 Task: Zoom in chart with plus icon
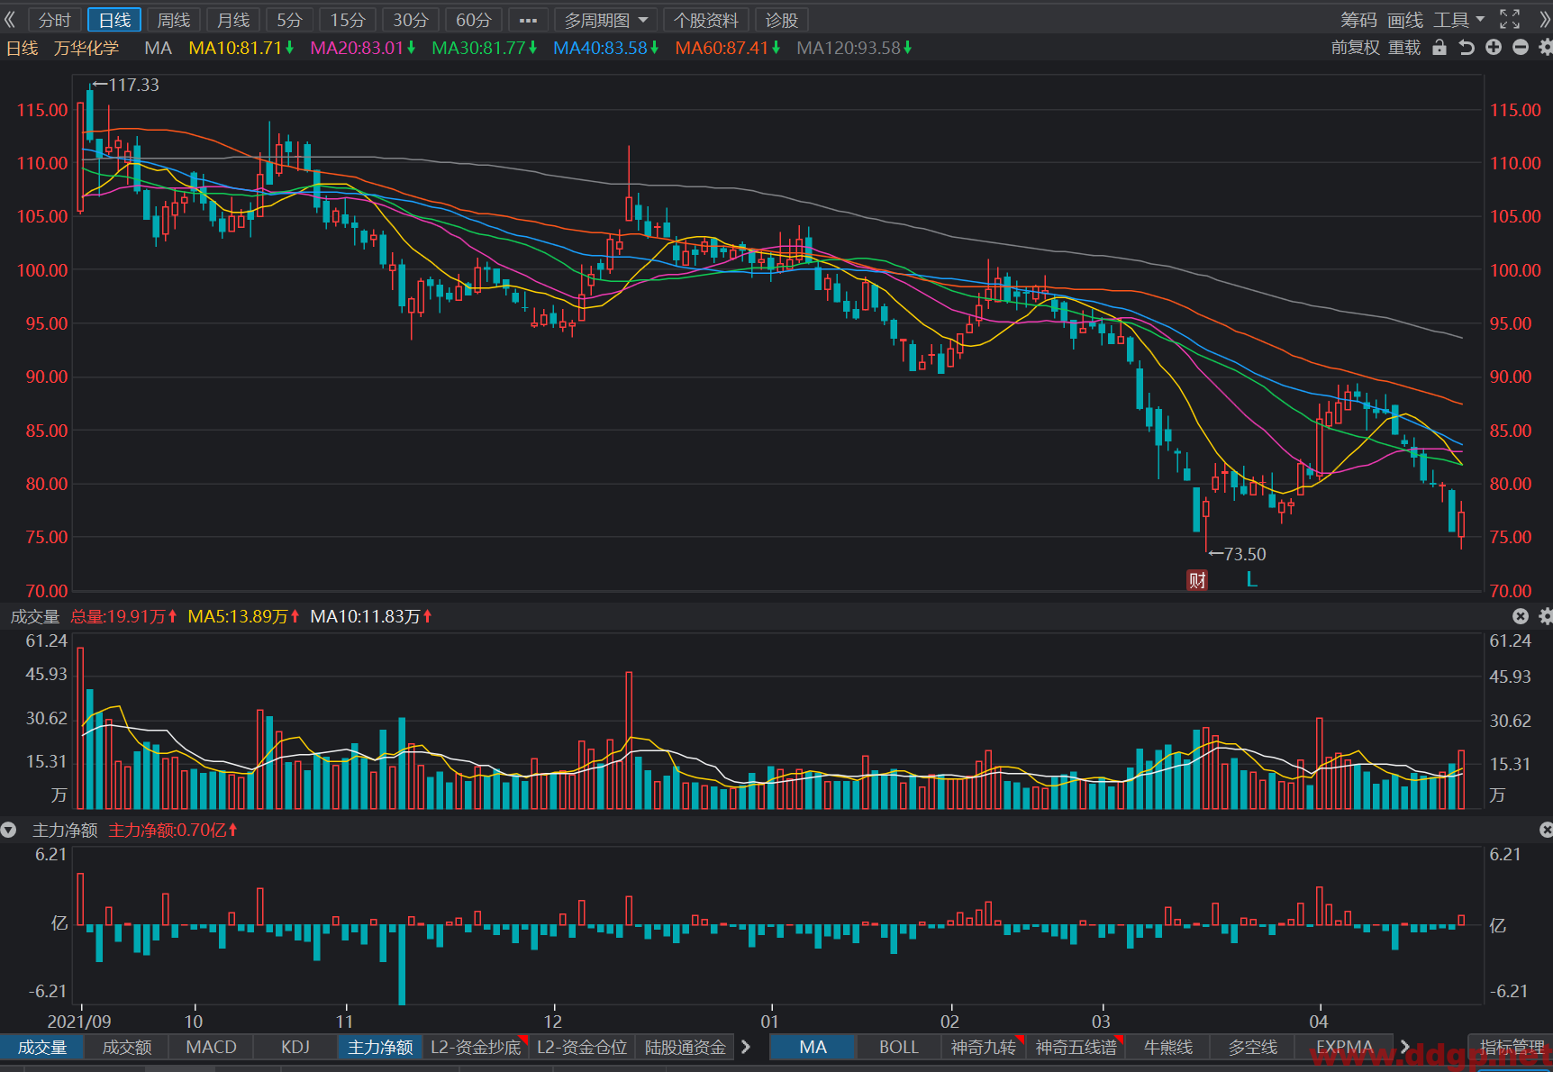click(x=1494, y=48)
